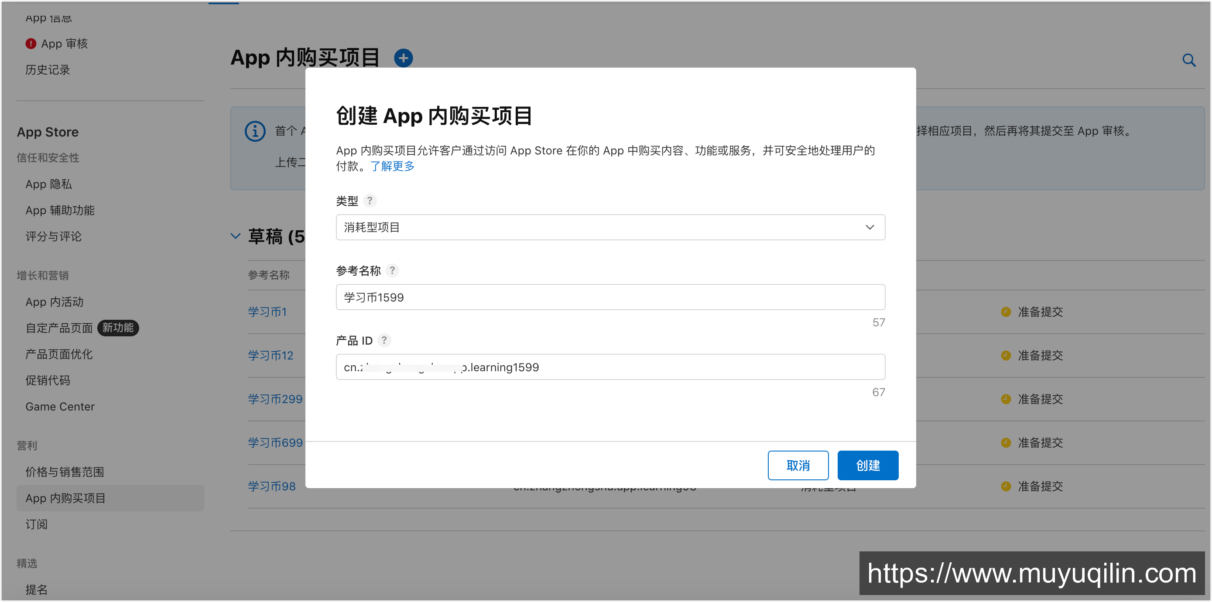The image size is (1212, 602).
Task: Open 订阅 in the sidebar
Action: pos(36,524)
